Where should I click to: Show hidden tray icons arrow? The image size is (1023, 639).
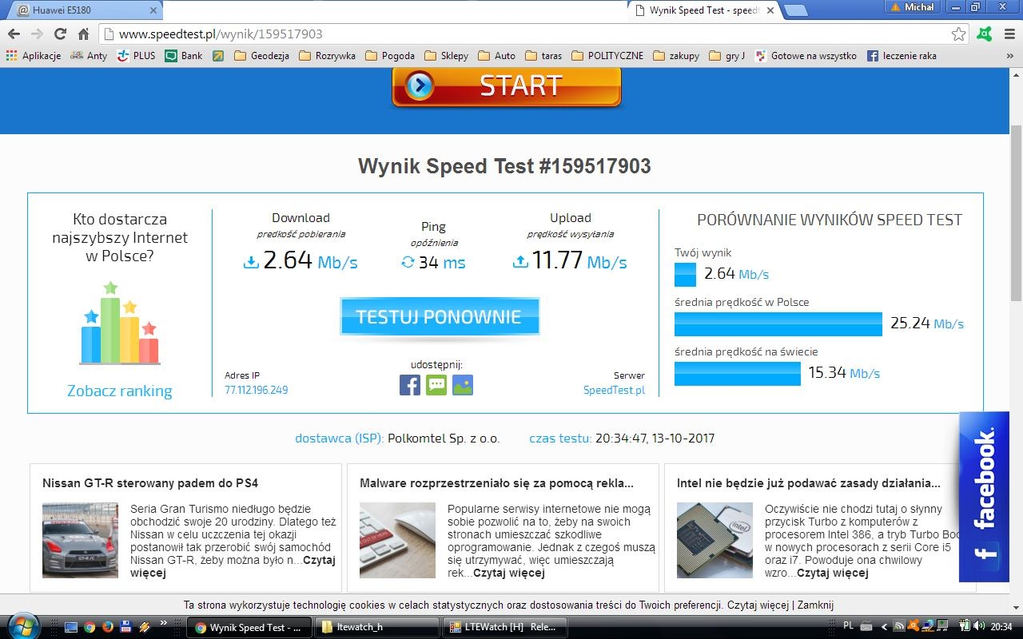[x=884, y=627]
